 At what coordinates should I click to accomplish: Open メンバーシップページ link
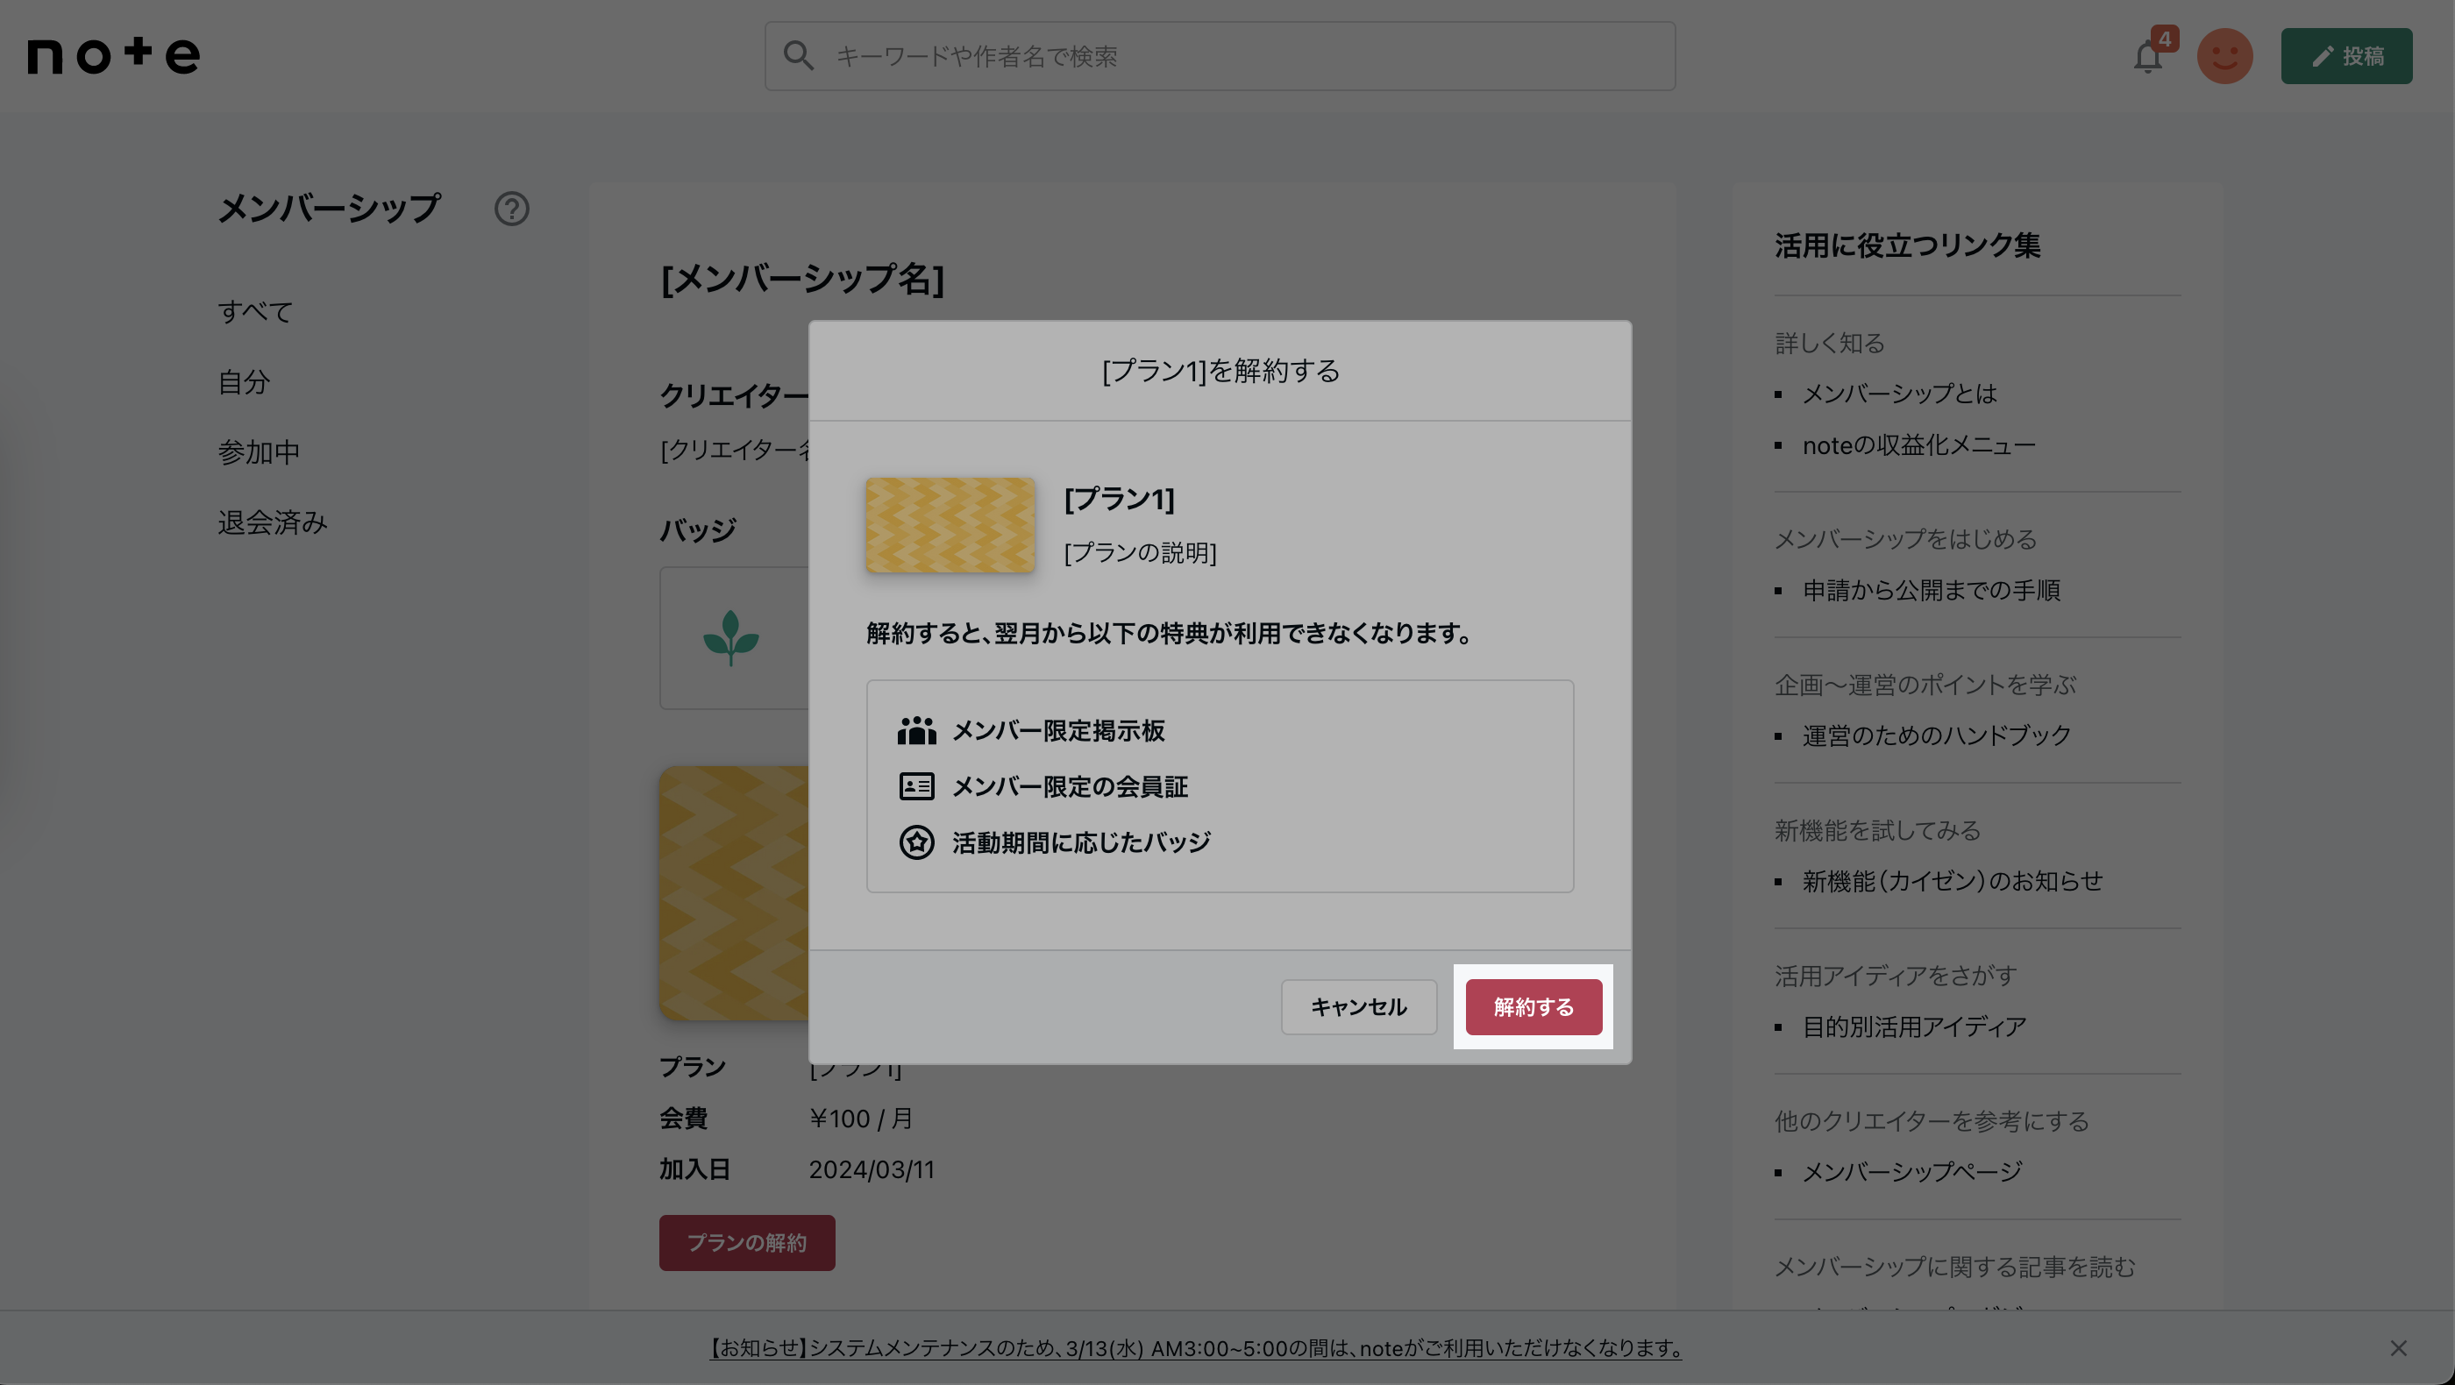click(1911, 1172)
